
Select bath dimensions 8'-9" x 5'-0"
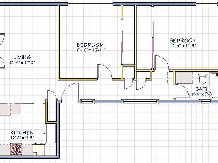pyautogui.click(x=202, y=94)
